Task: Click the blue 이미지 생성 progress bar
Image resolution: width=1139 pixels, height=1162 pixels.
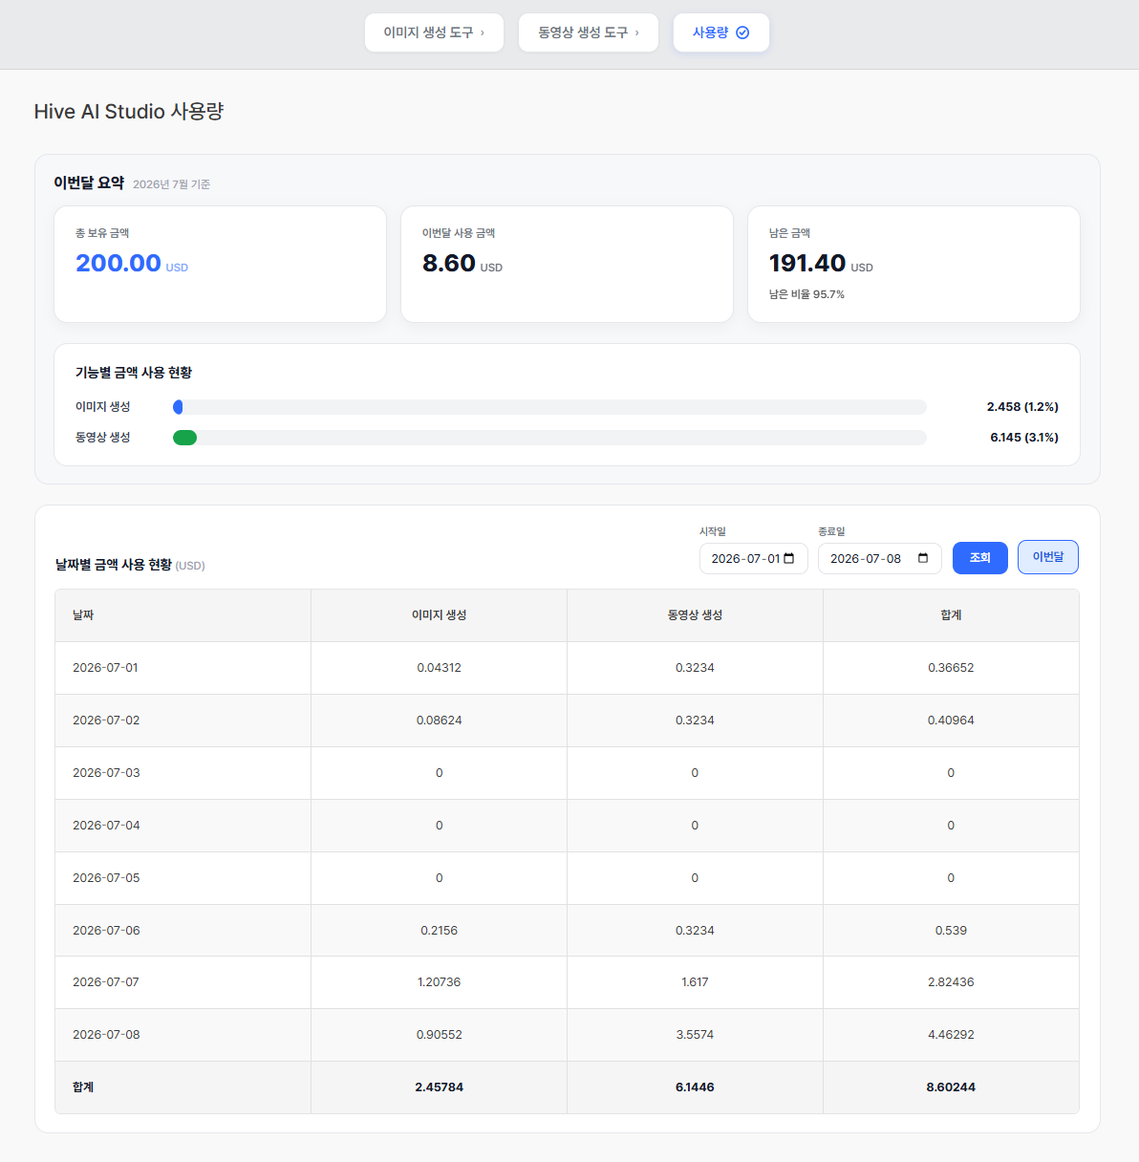Action: 178,407
